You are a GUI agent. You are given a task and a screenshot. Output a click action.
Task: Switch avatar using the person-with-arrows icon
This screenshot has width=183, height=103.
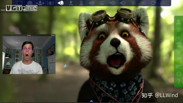tap(40, 3)
